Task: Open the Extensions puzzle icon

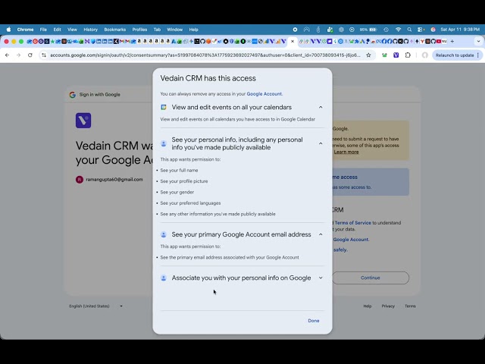Action: coord(408,55)
